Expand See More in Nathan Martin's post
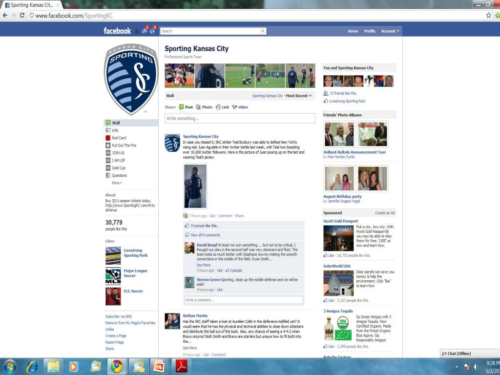Viewport: 500px width, 375px height. pyautogui.click(x=190, y=348)
